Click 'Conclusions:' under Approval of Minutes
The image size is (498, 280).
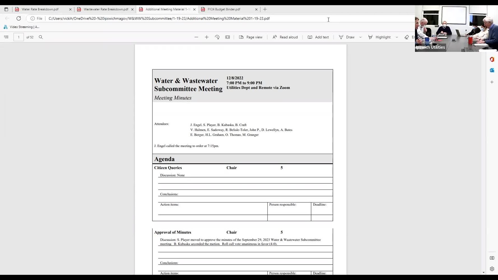coord(169,263)
